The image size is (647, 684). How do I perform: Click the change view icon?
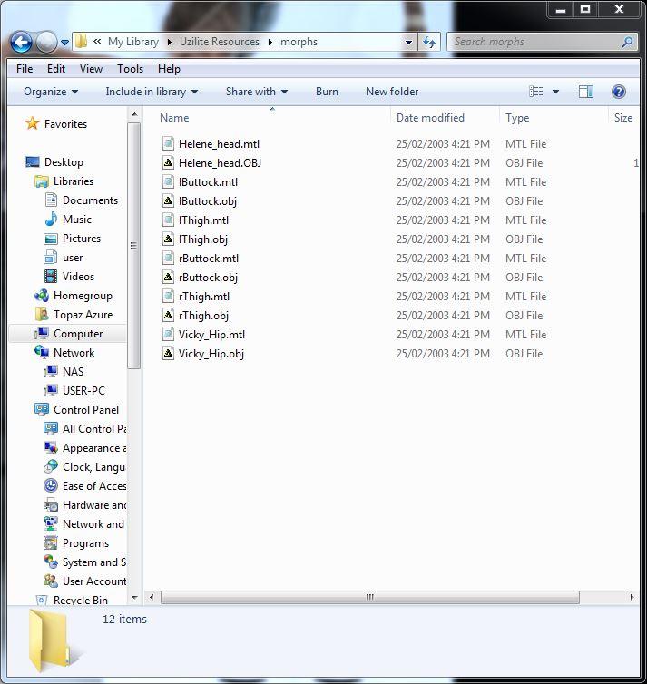coord(535,92)
